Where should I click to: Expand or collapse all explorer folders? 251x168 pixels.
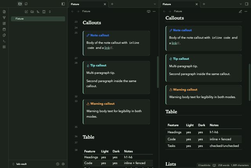(x=50, y=12)
